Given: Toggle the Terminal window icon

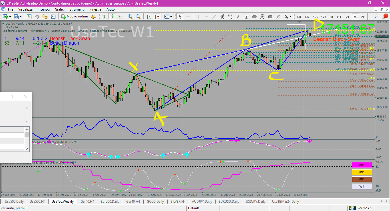Looking at the screenshot, I should pos(53,17).
